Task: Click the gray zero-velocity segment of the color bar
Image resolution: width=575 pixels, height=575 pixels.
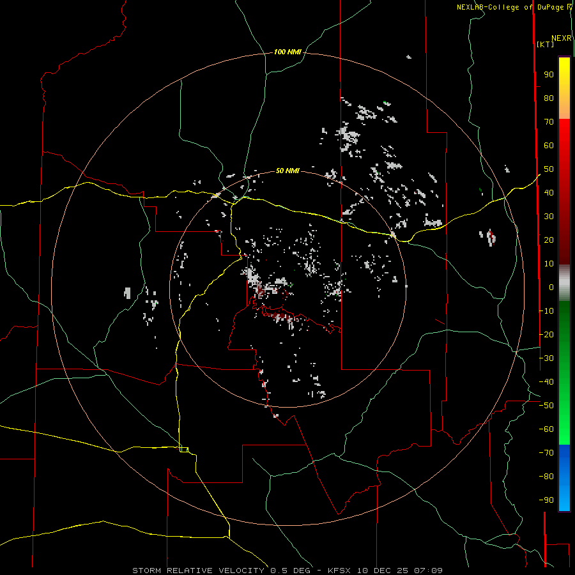Action: point(564,283)
